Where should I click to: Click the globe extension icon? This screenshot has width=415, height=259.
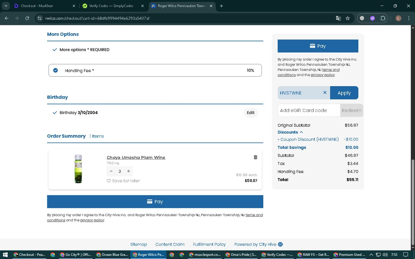(362, 18)
